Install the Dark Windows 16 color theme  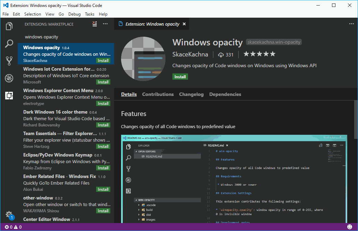[103, 125]
